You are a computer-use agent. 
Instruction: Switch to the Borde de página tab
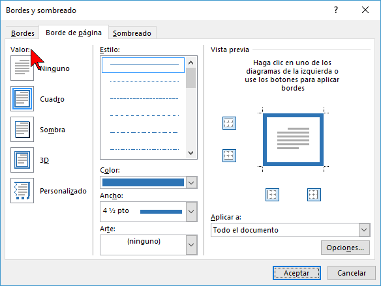click(74, 33)
